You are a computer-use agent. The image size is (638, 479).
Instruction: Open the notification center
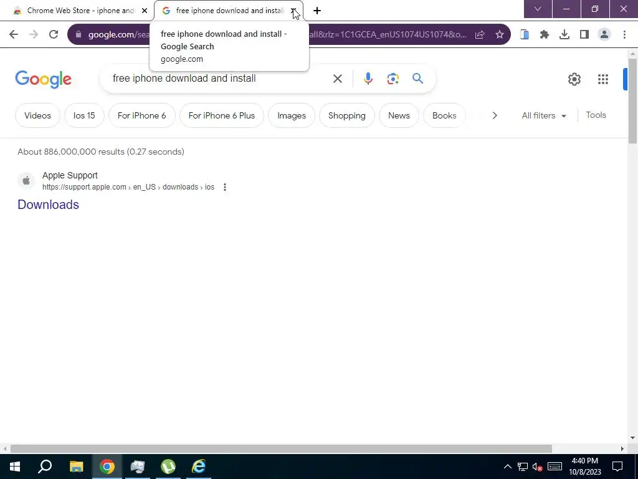pos(617,467)
